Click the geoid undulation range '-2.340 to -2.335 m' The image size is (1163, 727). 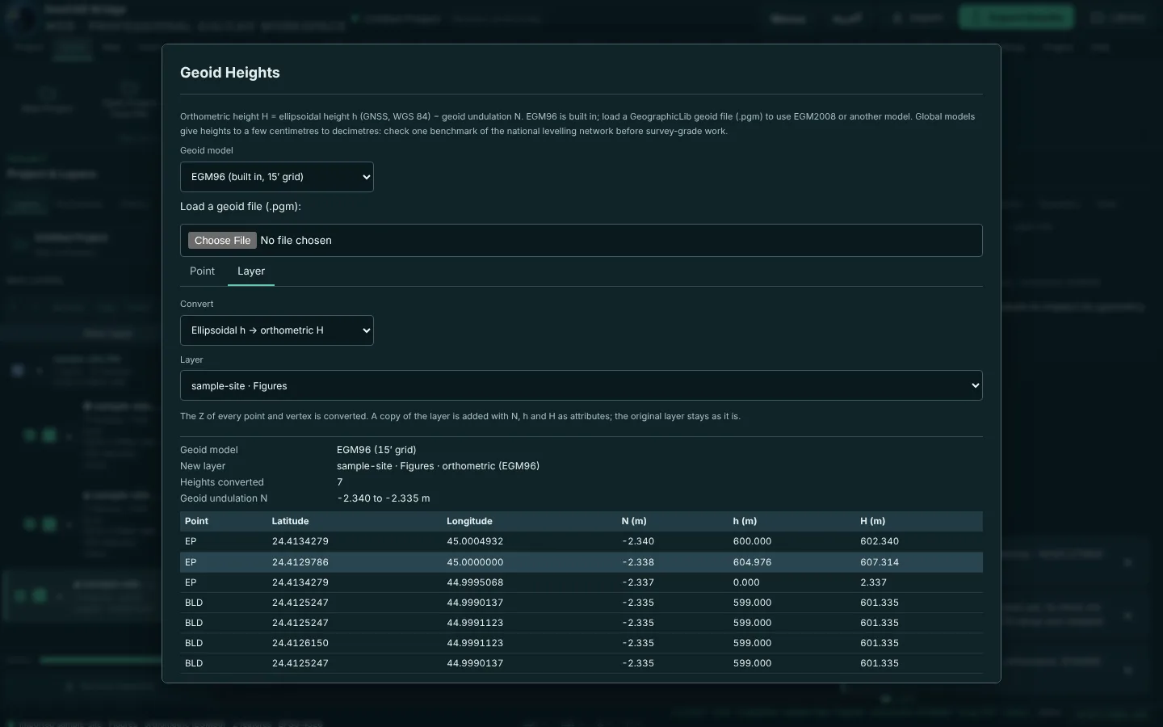(384, 498)
